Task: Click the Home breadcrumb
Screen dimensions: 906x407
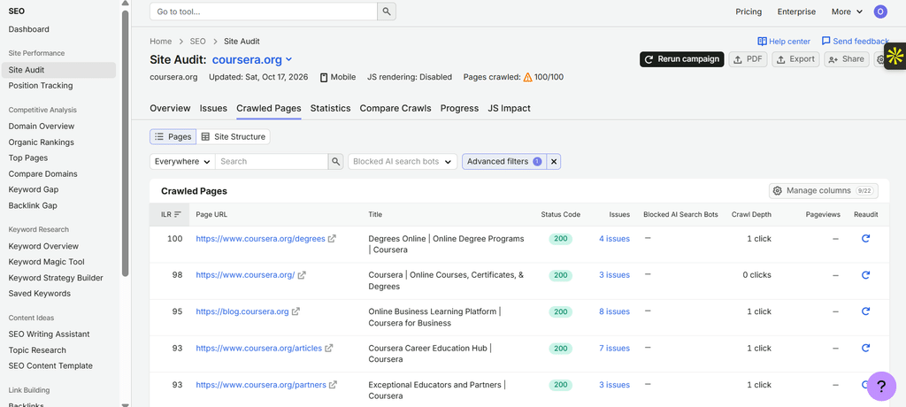Action: click(x=161, y=41)
